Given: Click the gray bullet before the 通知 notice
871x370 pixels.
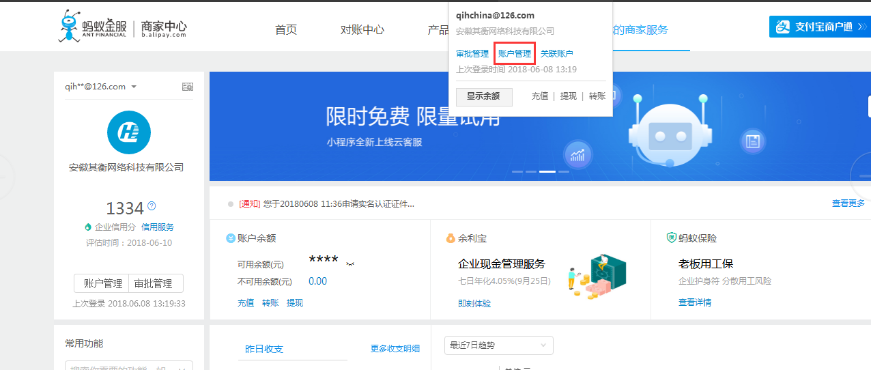Looking at the screenshot, I should [x=231, y=203].
